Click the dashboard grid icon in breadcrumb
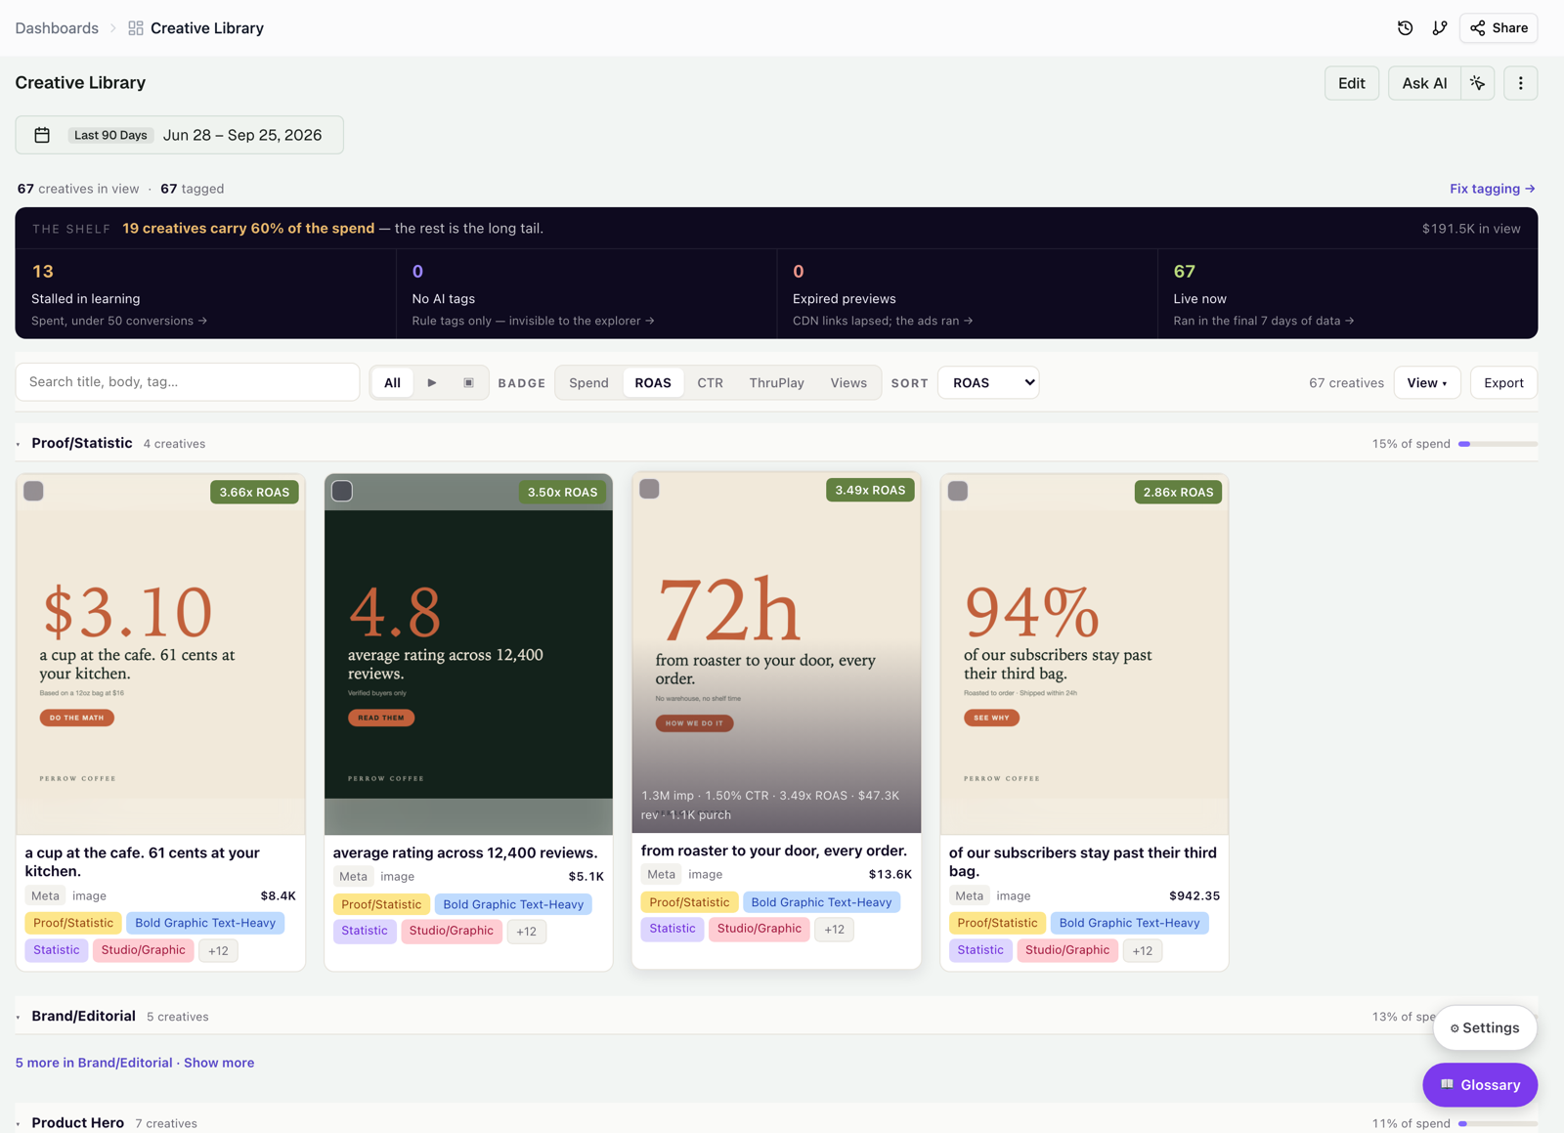 click(x=136, y=28)
